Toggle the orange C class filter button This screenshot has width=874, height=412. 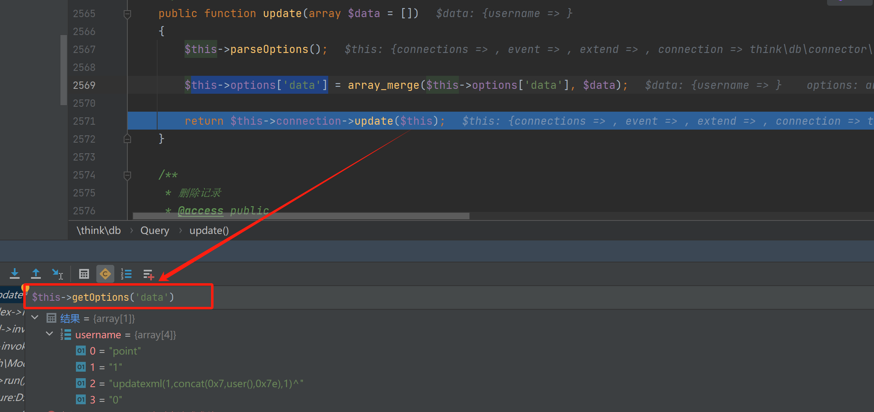[105, 274]
